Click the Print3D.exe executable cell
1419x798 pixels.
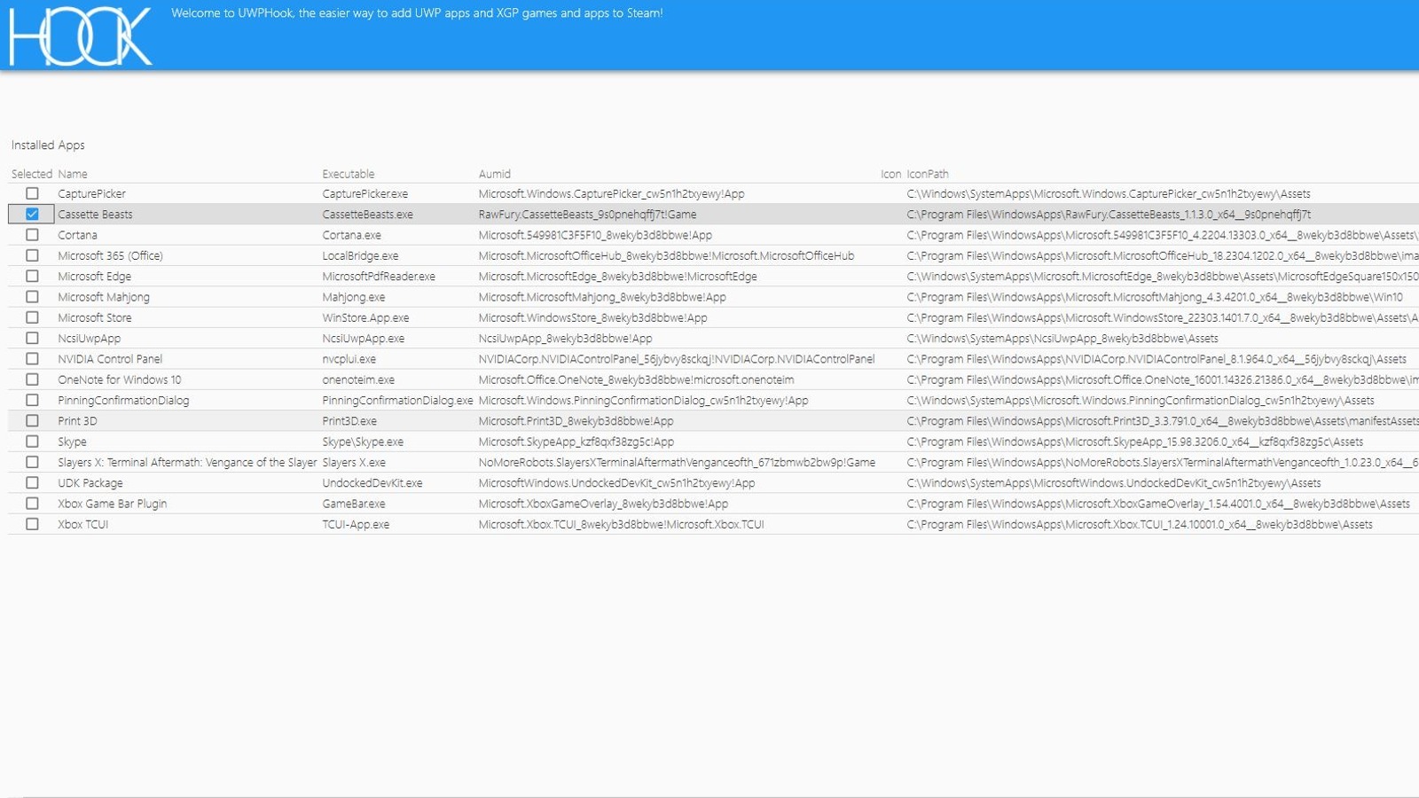[349, 421]
